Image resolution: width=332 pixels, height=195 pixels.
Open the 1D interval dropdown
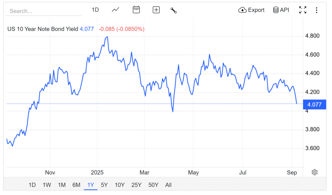tap(95, 10)
